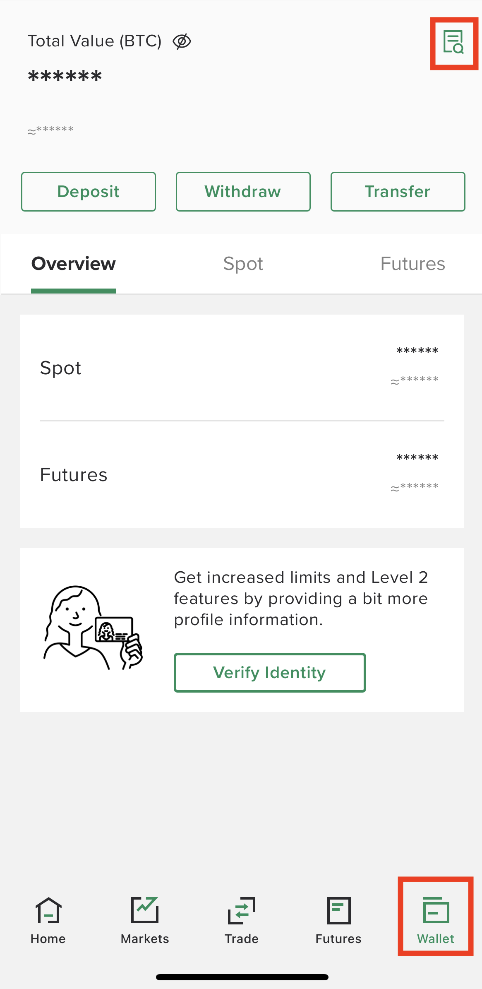Image resolution: width=482 pixels, height=989 pixels.
Task: Tap the Deposit button
Action: (89, 192)
